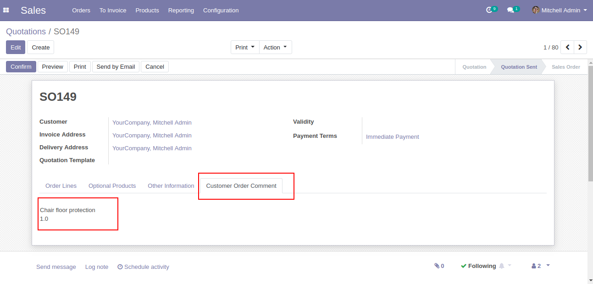Click the Edit button
The image size is (593, 284).
[16, 47]
